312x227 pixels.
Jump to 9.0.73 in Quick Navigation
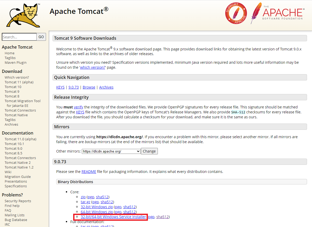click(74, 87)
